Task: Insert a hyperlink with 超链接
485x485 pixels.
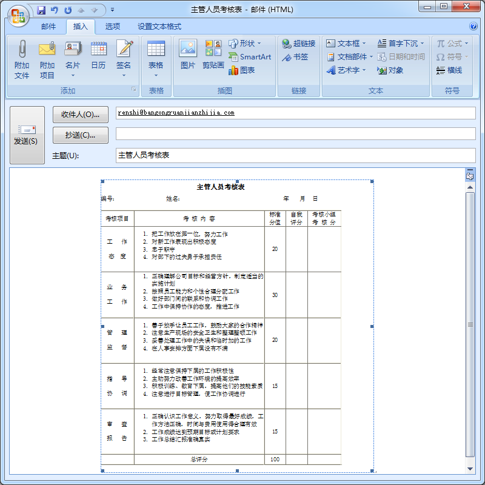Action: [x=299, y=44]
